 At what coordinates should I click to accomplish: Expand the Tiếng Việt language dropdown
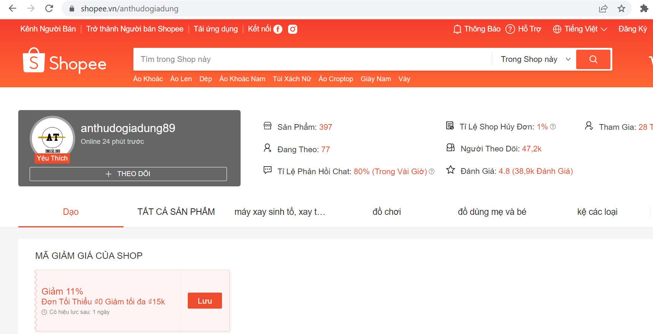click(x=580, y=29)
